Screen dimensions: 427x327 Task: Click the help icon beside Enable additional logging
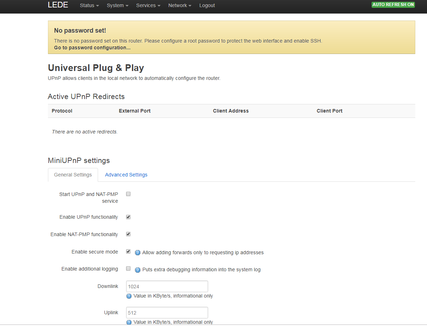137,269
